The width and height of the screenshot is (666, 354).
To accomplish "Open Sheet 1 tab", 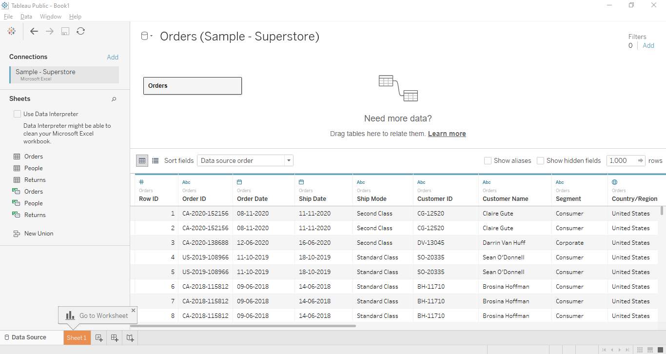I will tap(77, 337).
